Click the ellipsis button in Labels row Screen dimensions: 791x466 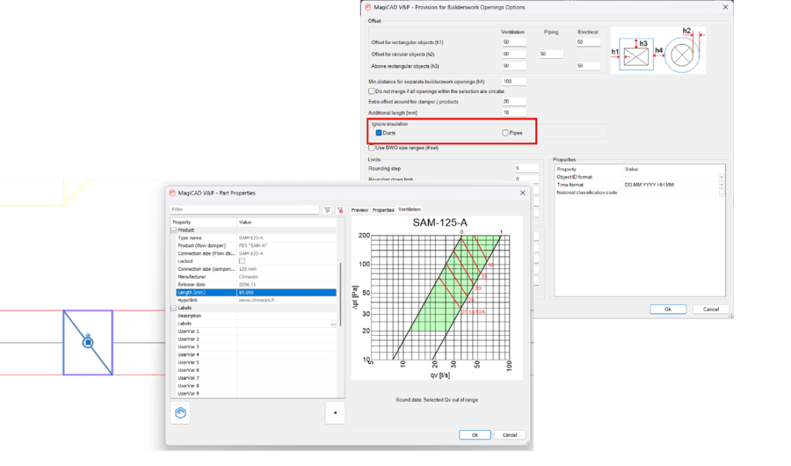(333, 324)
